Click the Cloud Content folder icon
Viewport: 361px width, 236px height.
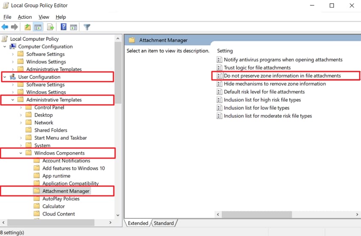(x=37, y=214)
